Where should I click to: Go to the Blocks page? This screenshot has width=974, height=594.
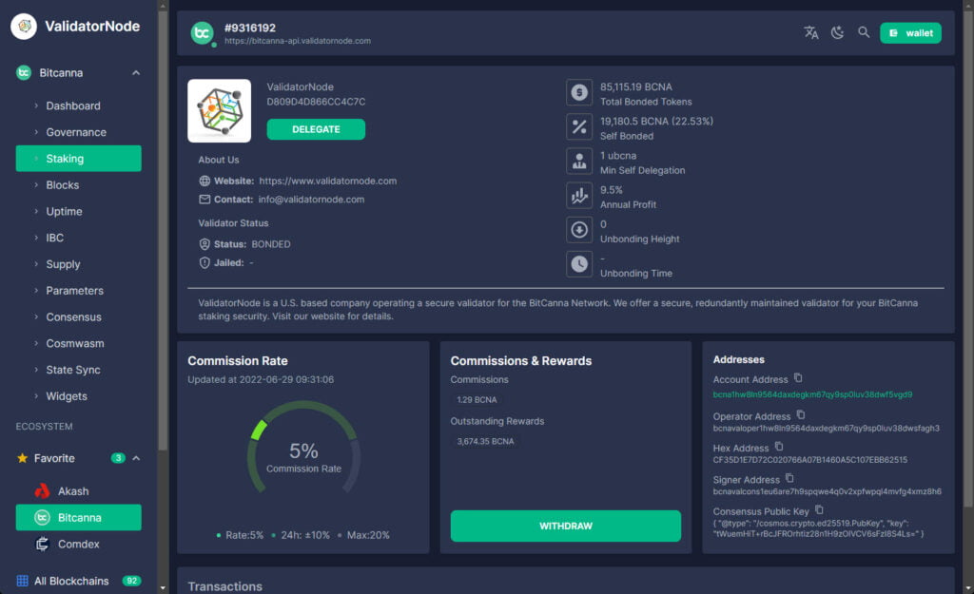(78, 185)
